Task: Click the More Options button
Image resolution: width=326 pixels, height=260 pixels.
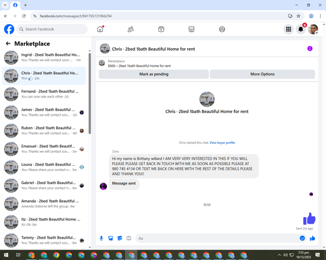Action: pyautogui.click(x=262, y=74)
